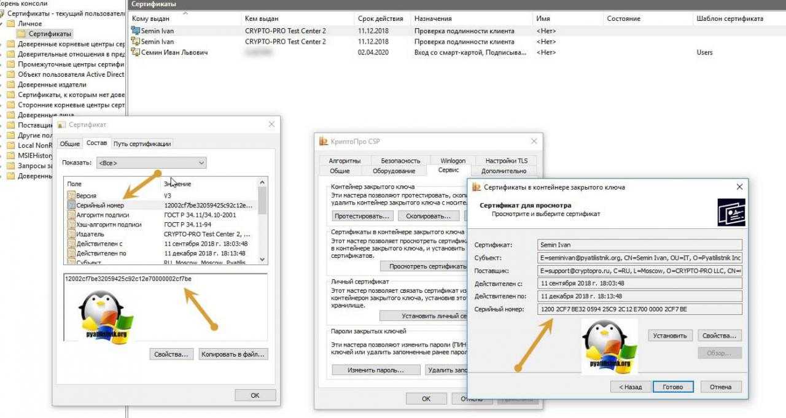Click the Серийный номер value field
786x418 pixels.
click(x=640, y=309)
